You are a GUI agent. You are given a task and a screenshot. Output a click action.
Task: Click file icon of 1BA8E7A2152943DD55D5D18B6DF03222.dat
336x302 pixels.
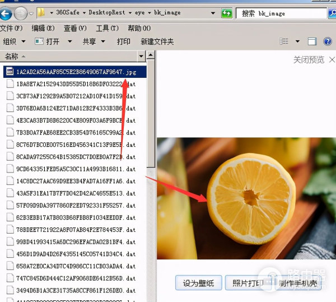point(10,84)
